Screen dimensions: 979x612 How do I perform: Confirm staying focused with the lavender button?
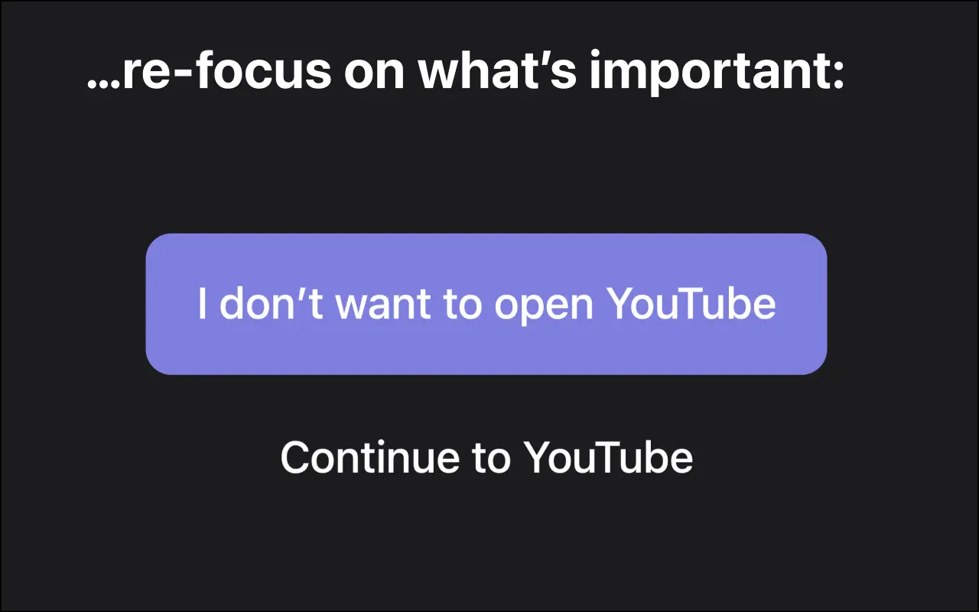(486, 304)
